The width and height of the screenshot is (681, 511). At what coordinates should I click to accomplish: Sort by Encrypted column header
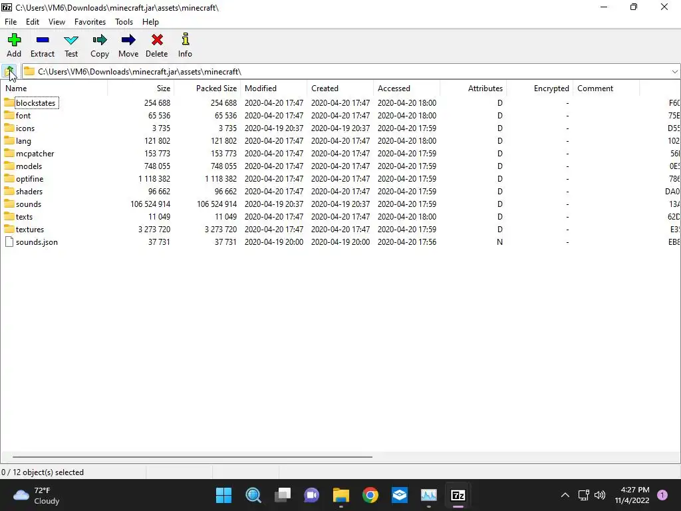pos(539,88)
